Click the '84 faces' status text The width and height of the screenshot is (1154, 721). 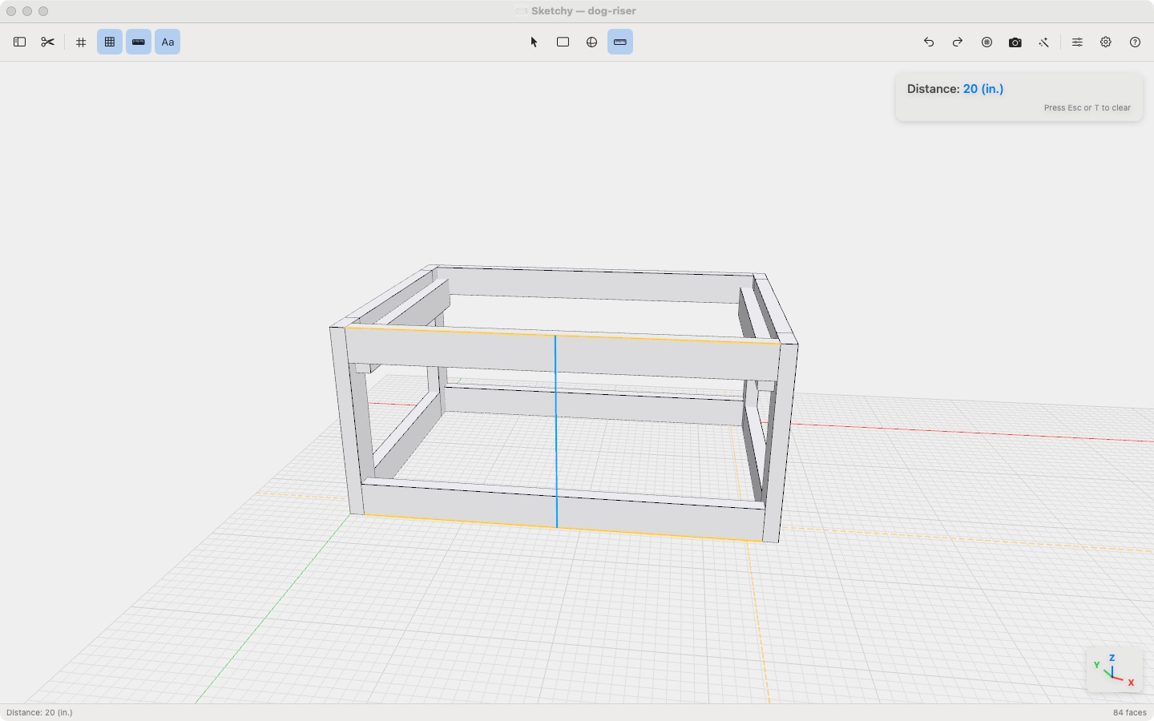(x=1130, y=712)
